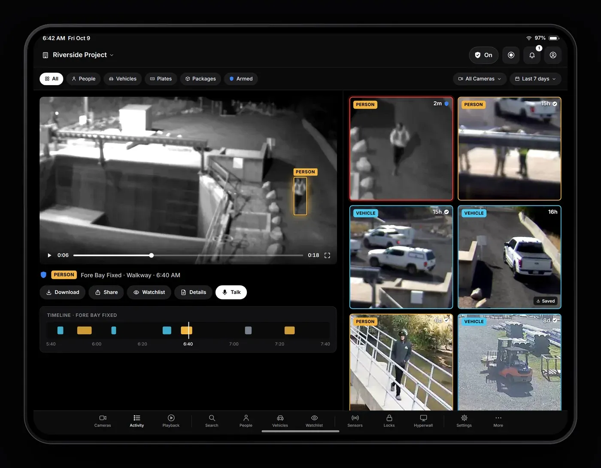Image resolution: width=601 pixels, height=468 pixels.
Task: Toggle the security On shield button
Action: pos(483,55)
